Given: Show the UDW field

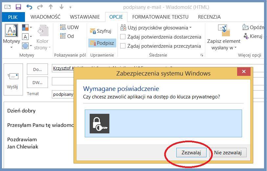Looking at the screenshot, I should tap(69, 27).
